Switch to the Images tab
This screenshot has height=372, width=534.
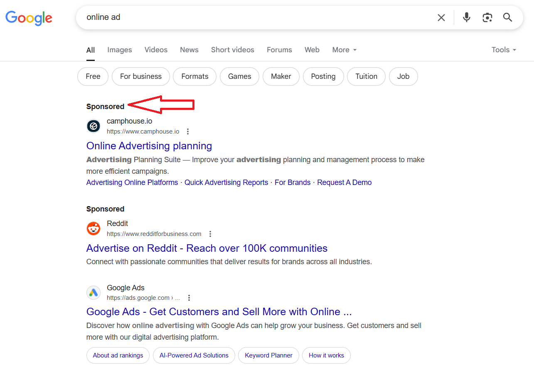120,50
